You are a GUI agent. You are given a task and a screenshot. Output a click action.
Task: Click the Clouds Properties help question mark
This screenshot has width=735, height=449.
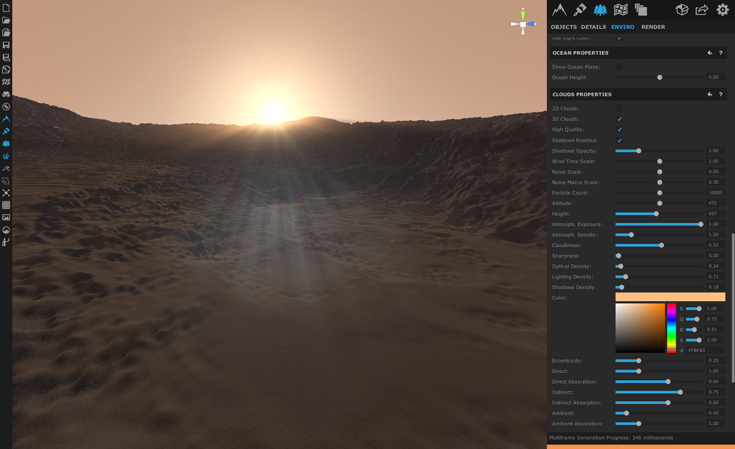click(x=721, y=94)
